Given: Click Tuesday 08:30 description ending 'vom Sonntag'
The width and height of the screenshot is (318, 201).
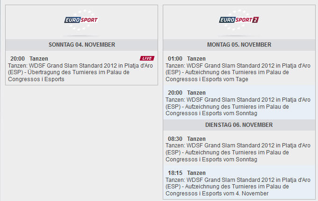Looking at the screenshot, I should pyautogui.click(x=238, y=152).
